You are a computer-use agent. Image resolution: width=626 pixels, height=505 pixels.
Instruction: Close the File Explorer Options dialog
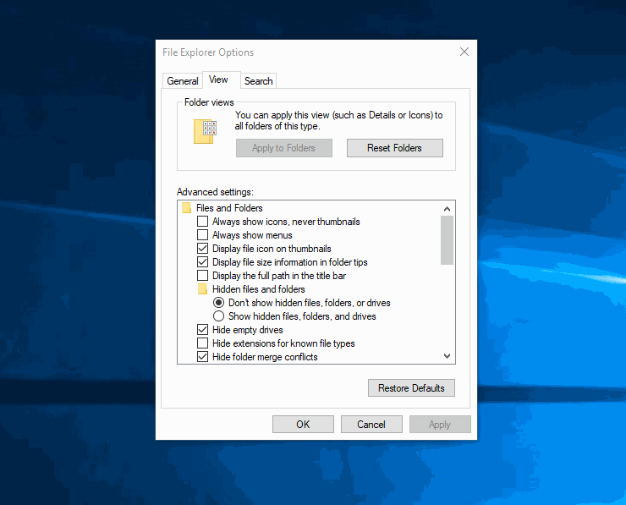pos(464,52)
